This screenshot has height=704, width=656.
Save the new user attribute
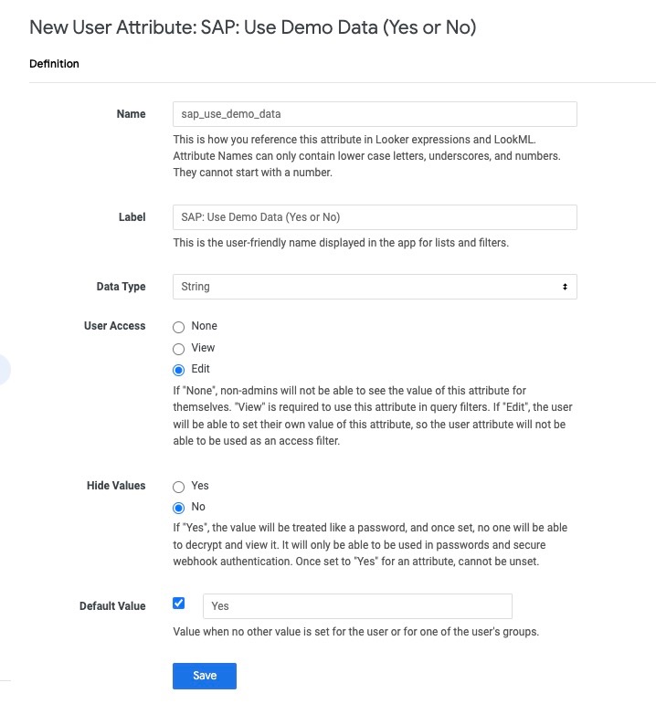(205, 676)
